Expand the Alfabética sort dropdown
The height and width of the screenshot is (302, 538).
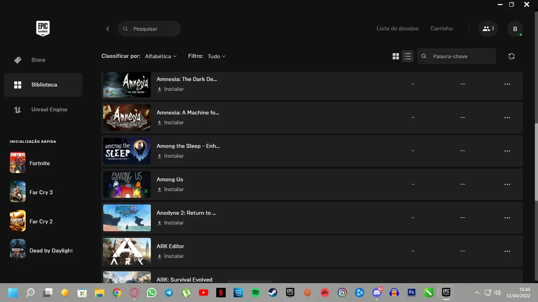coord(161,56)
